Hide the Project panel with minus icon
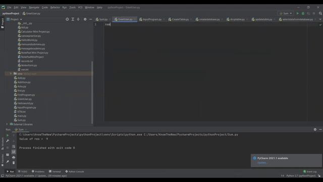The height and width of the screenshot is (182, 323). coord(91,19)
